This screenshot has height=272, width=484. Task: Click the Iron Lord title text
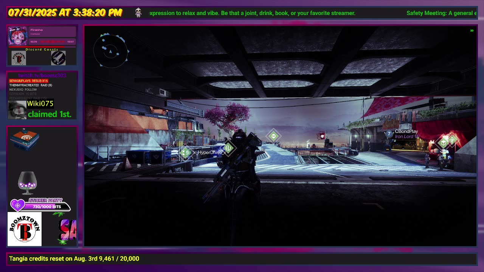(404, 136)
